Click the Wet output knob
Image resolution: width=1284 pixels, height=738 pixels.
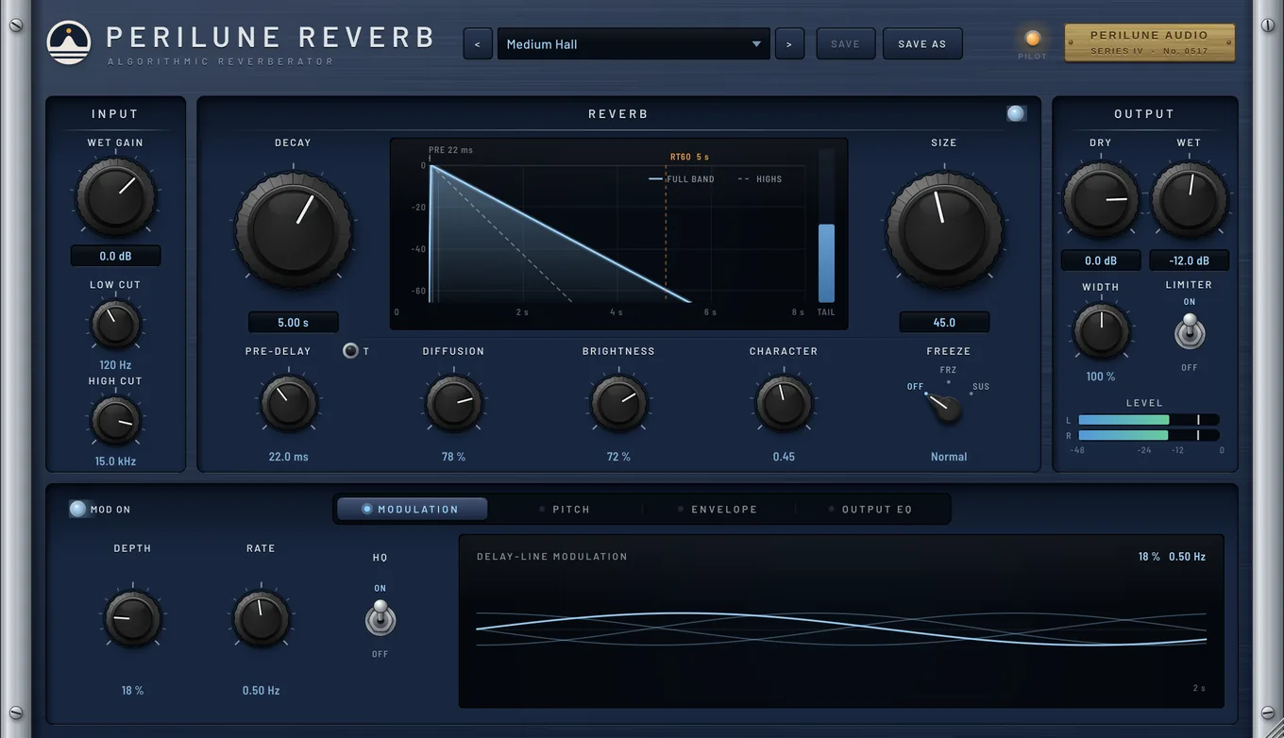tap(1189, 199)
